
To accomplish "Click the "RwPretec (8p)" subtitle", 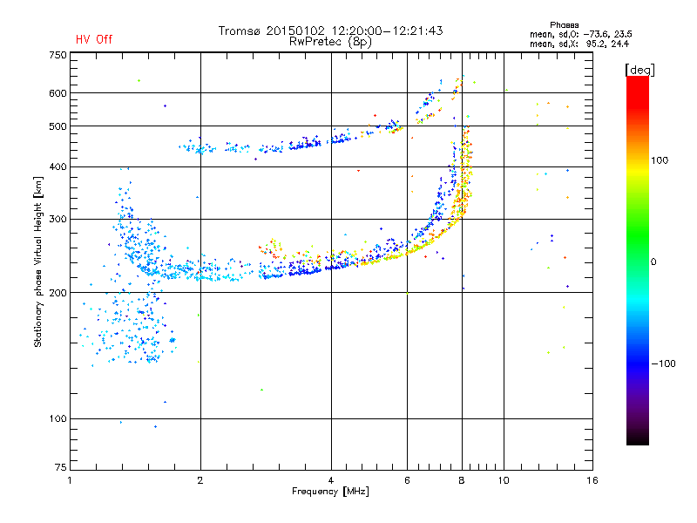I will 330,42.
